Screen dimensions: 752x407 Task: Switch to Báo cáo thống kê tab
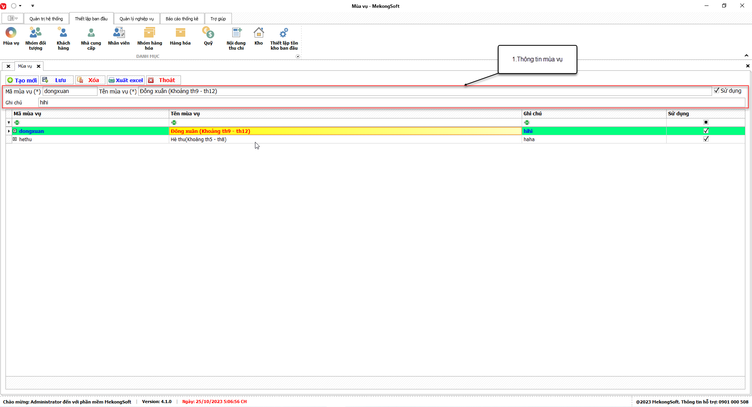click(182, 19)
